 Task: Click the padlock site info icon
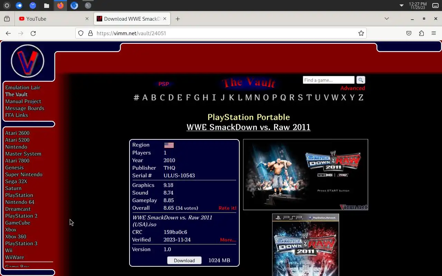90,33
